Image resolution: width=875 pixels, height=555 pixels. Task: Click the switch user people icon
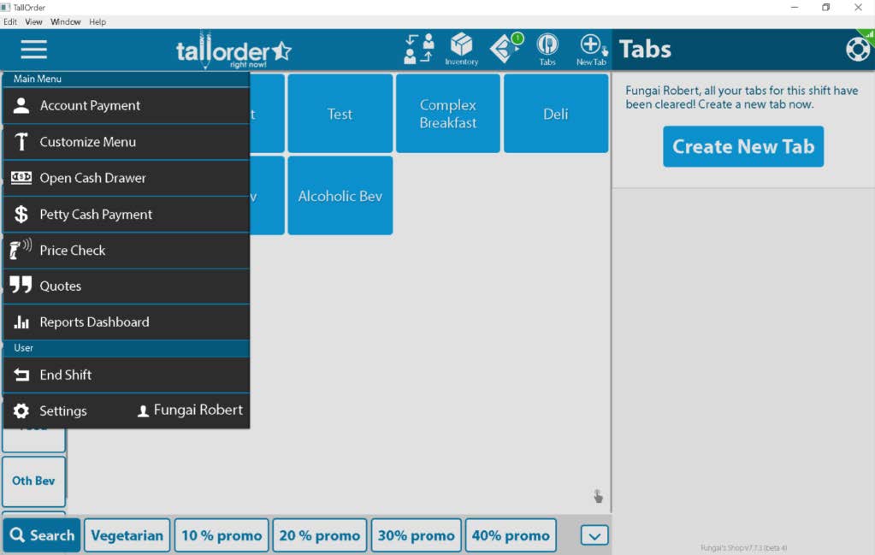click(419, 49)
